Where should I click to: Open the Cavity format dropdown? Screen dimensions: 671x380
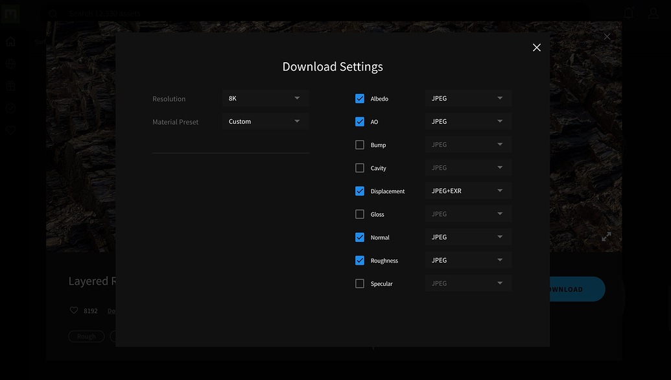[x=468, y=168]
